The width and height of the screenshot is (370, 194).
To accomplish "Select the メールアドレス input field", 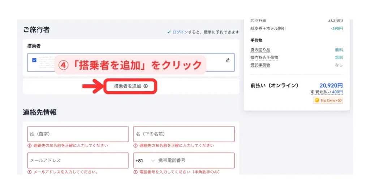I will point(78,160).
